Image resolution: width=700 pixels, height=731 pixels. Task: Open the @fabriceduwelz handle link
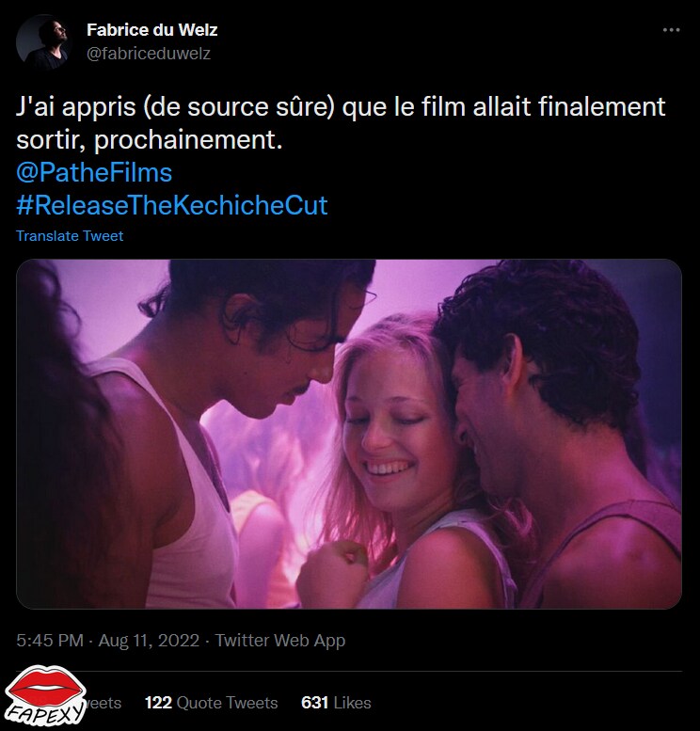coord(149,54)
